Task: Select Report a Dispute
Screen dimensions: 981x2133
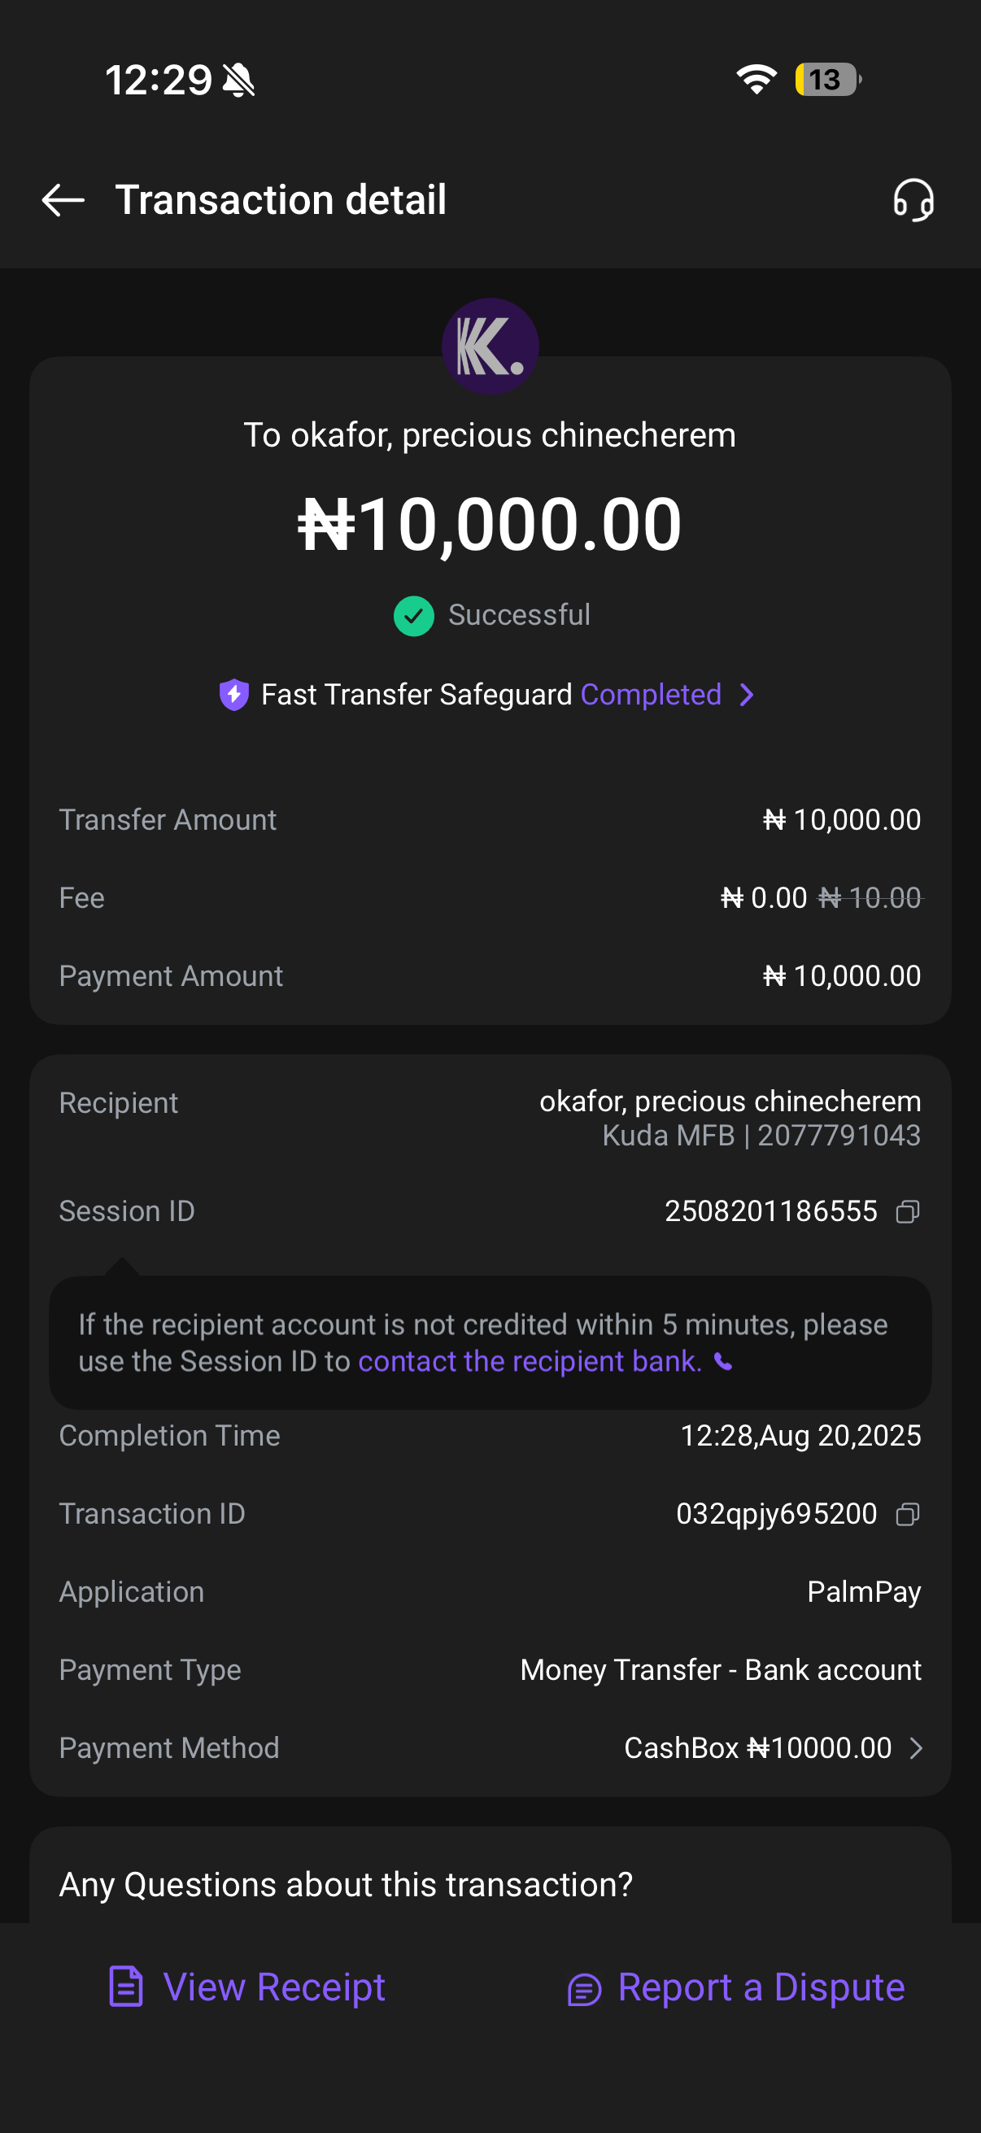Action: pyautogui.click(x=761, y=1987)
